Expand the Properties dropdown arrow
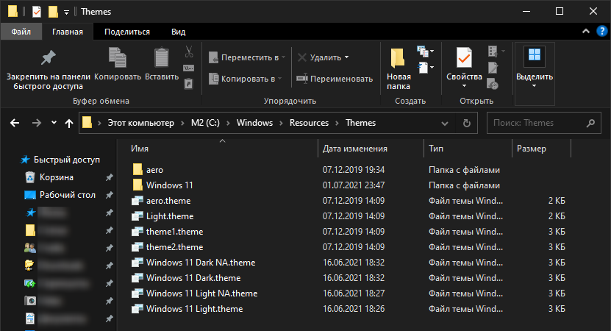Viewport: 611px width, 331px height. point(464,86)
